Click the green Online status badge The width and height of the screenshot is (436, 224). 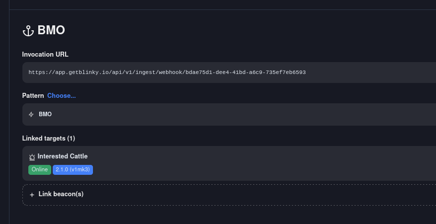40,170
